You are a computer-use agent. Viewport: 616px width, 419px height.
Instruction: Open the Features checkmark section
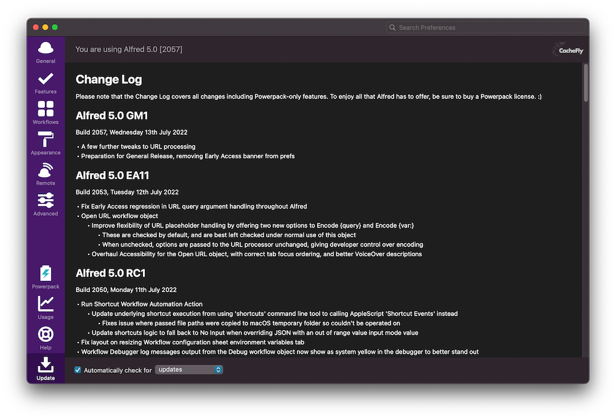[x=46, y=79]
